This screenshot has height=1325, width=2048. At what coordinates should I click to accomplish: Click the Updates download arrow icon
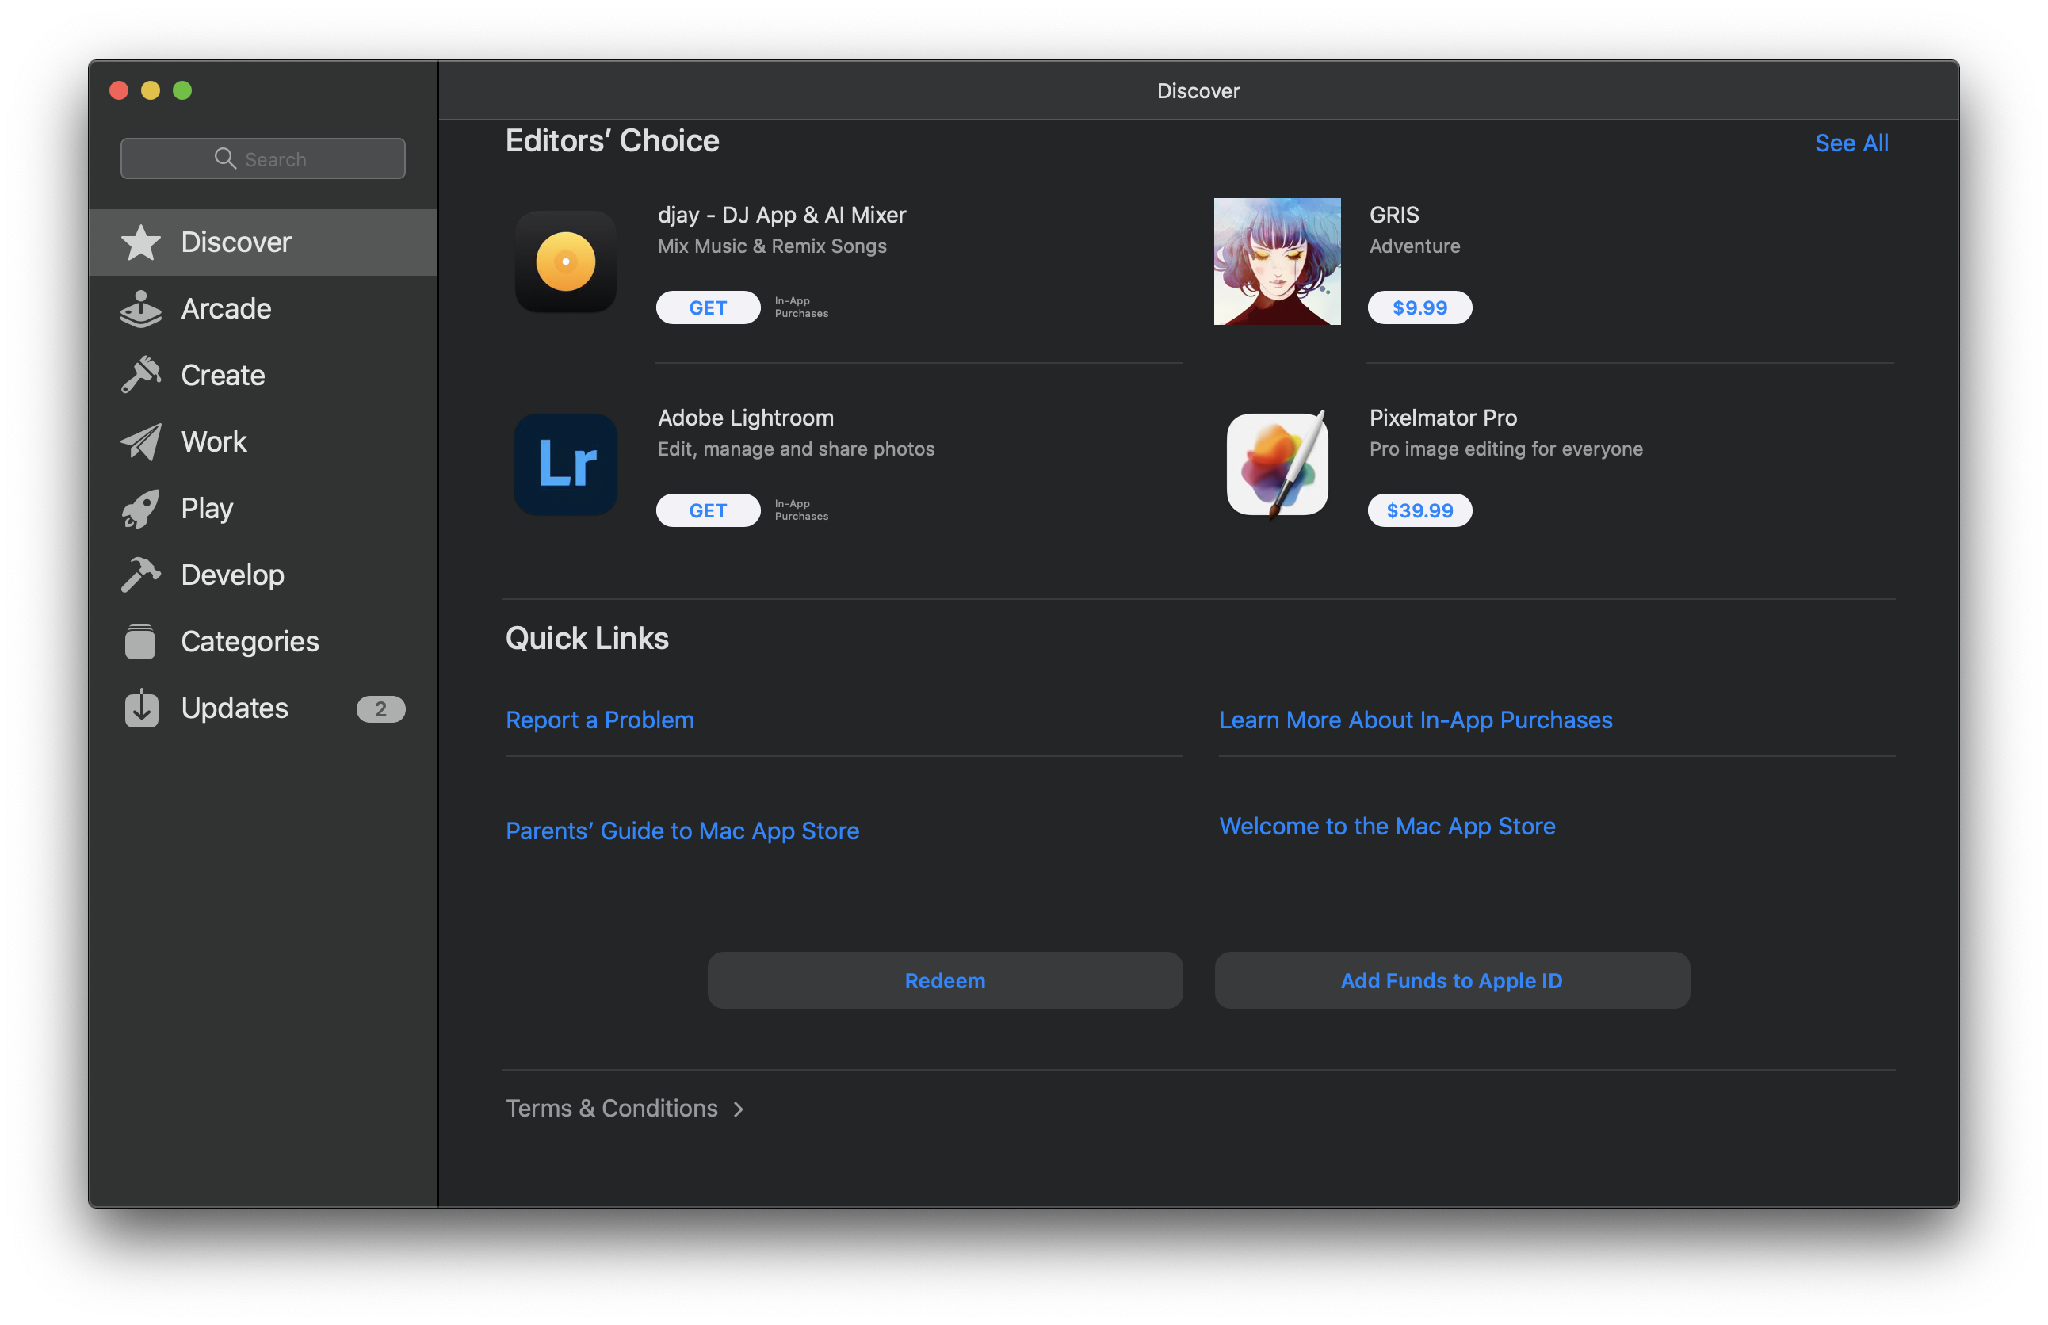click(x=141, y=708)
